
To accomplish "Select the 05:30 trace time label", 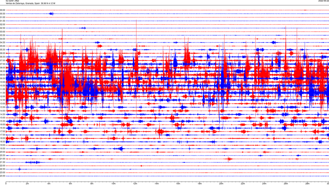I will coord(2,50).
